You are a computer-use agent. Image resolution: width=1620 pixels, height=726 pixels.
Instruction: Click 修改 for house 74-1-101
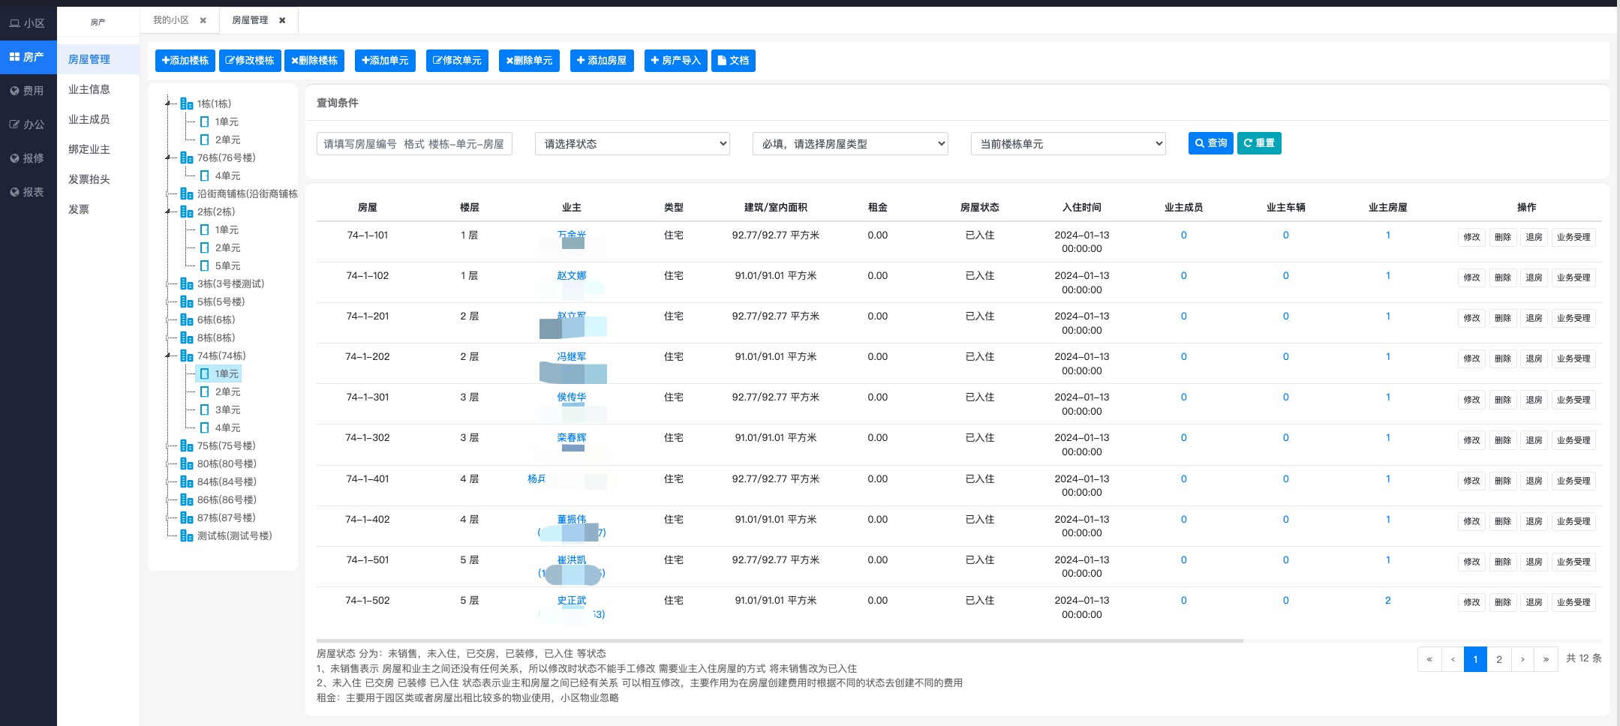click(1471, 237)
